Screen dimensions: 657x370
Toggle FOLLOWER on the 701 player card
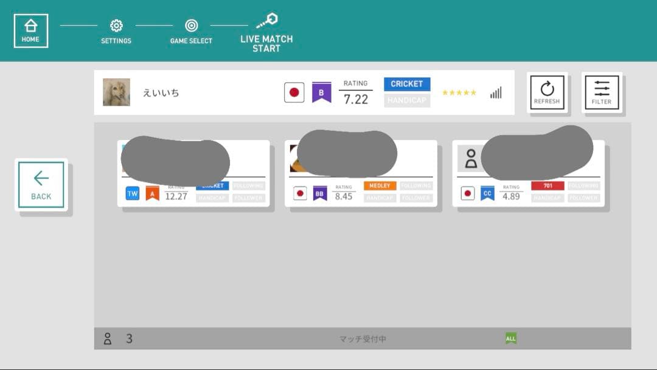pos(583,198)
